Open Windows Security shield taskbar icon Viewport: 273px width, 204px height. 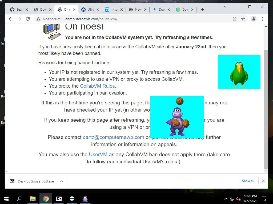[x=72, y=199]
